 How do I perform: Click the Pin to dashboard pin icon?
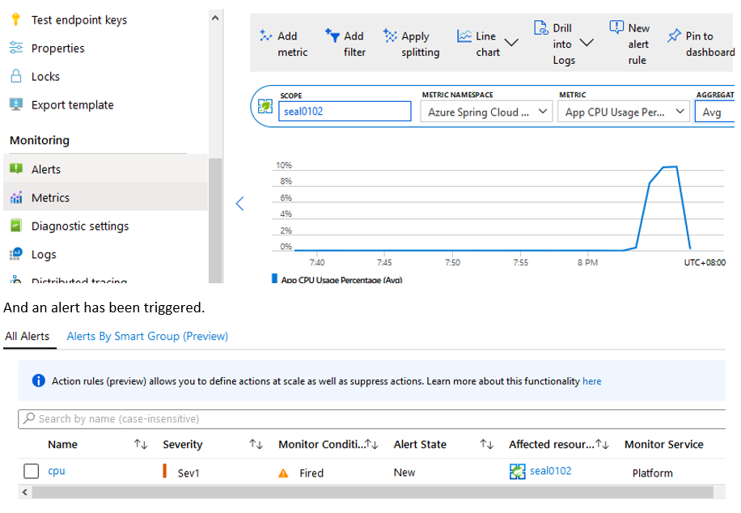(674, 36)
